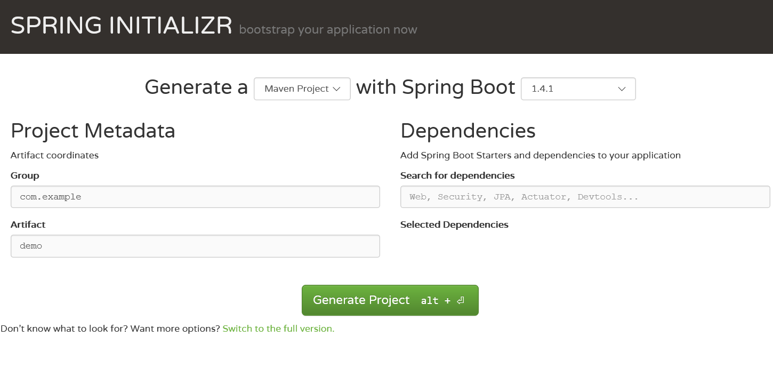773x376 pixels.
Task: Open the Maven Project type dropdown
Action: (302, 89)
